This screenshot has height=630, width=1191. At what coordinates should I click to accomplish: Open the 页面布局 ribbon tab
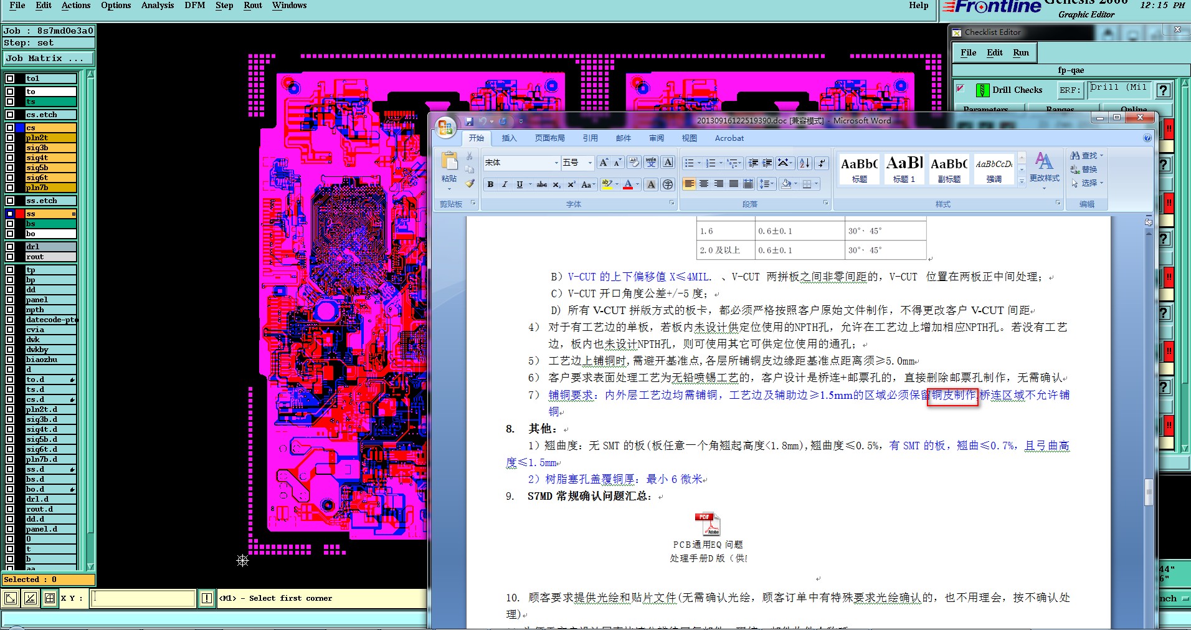click(x=550, y=138)
